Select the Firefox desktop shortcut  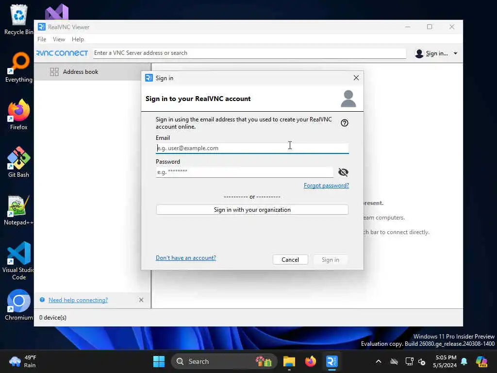[x=19, y=115]
